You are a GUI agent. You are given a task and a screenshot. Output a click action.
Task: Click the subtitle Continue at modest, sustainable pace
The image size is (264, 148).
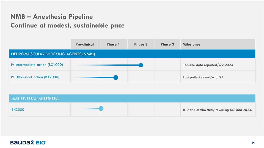67,25
